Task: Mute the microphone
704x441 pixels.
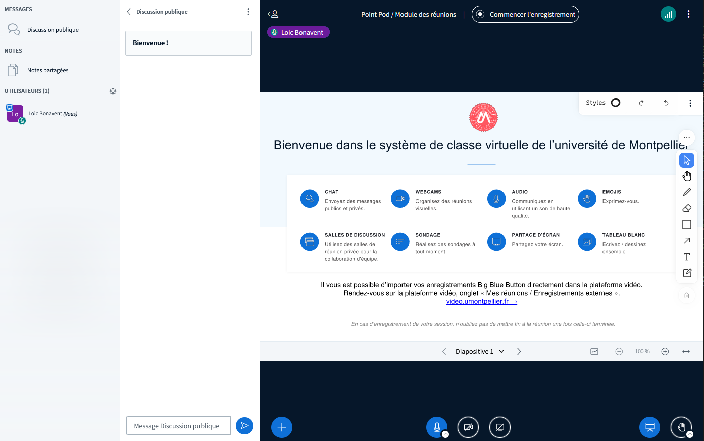Action: (x=437, y=427)
